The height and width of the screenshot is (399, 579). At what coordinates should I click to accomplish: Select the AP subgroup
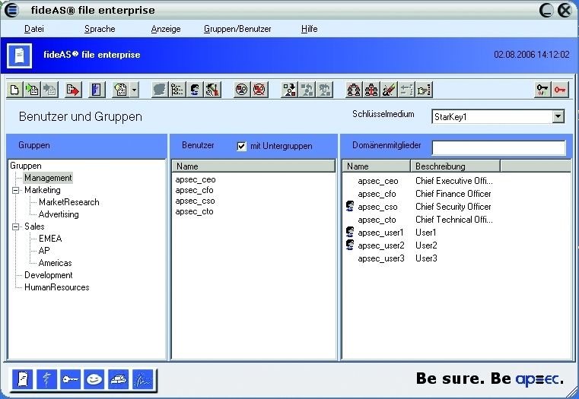tap(44, 251)
